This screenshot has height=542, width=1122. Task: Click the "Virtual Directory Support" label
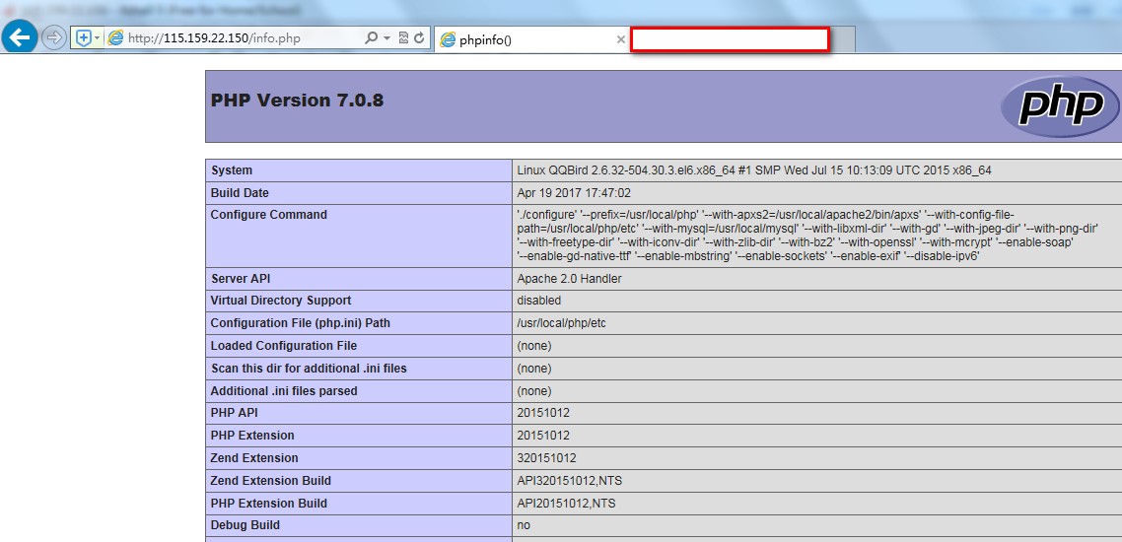280,301
